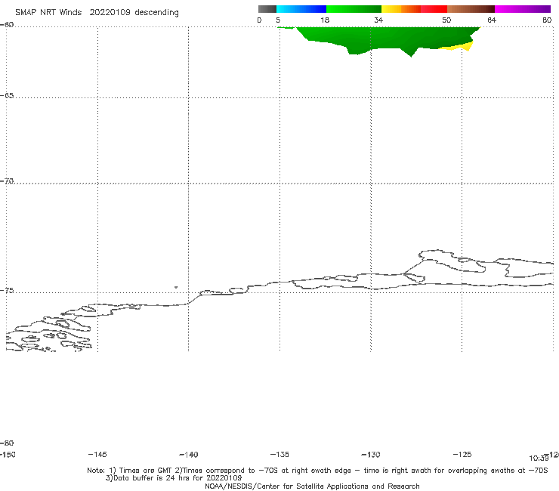Click the note '3)Data buffer is 24 hrs'

174,478
